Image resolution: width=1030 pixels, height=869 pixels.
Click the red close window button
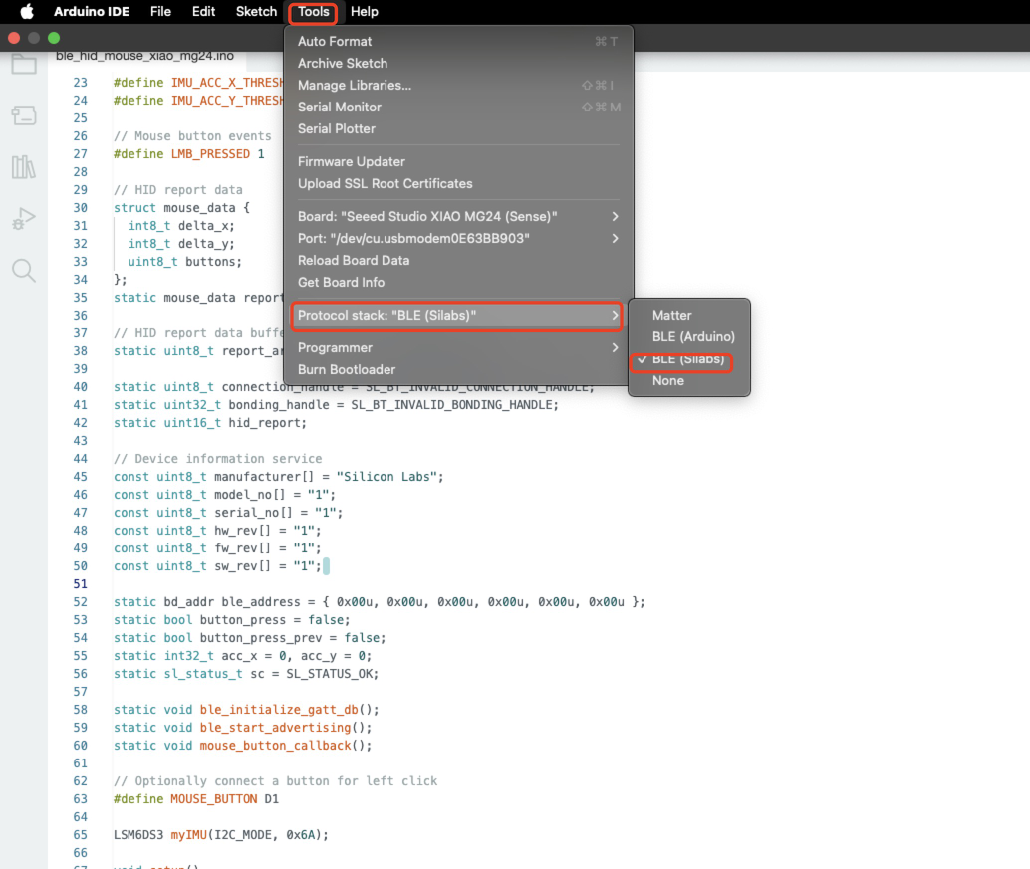(x=14, y=38)
